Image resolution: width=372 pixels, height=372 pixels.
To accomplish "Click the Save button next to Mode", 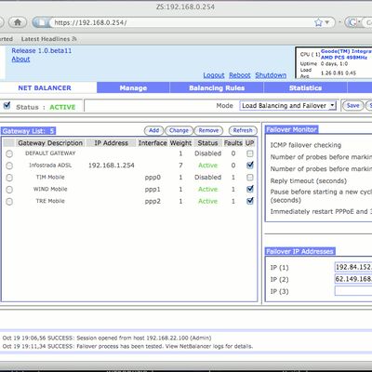I will tap(352, 106).
